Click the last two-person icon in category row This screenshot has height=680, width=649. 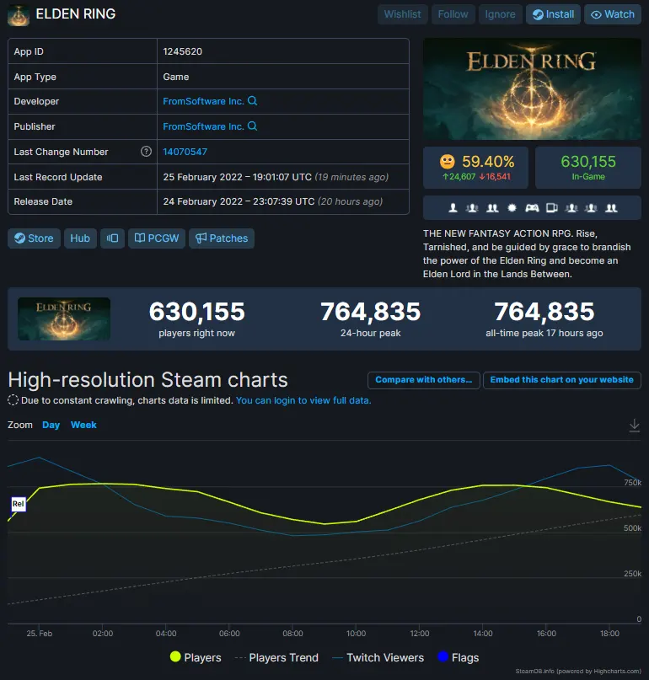click(x=611, y=208)
